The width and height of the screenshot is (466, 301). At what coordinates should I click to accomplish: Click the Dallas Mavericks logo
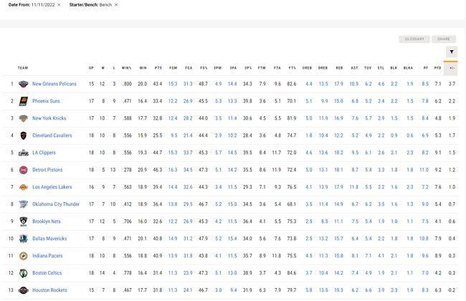(23, 239)
